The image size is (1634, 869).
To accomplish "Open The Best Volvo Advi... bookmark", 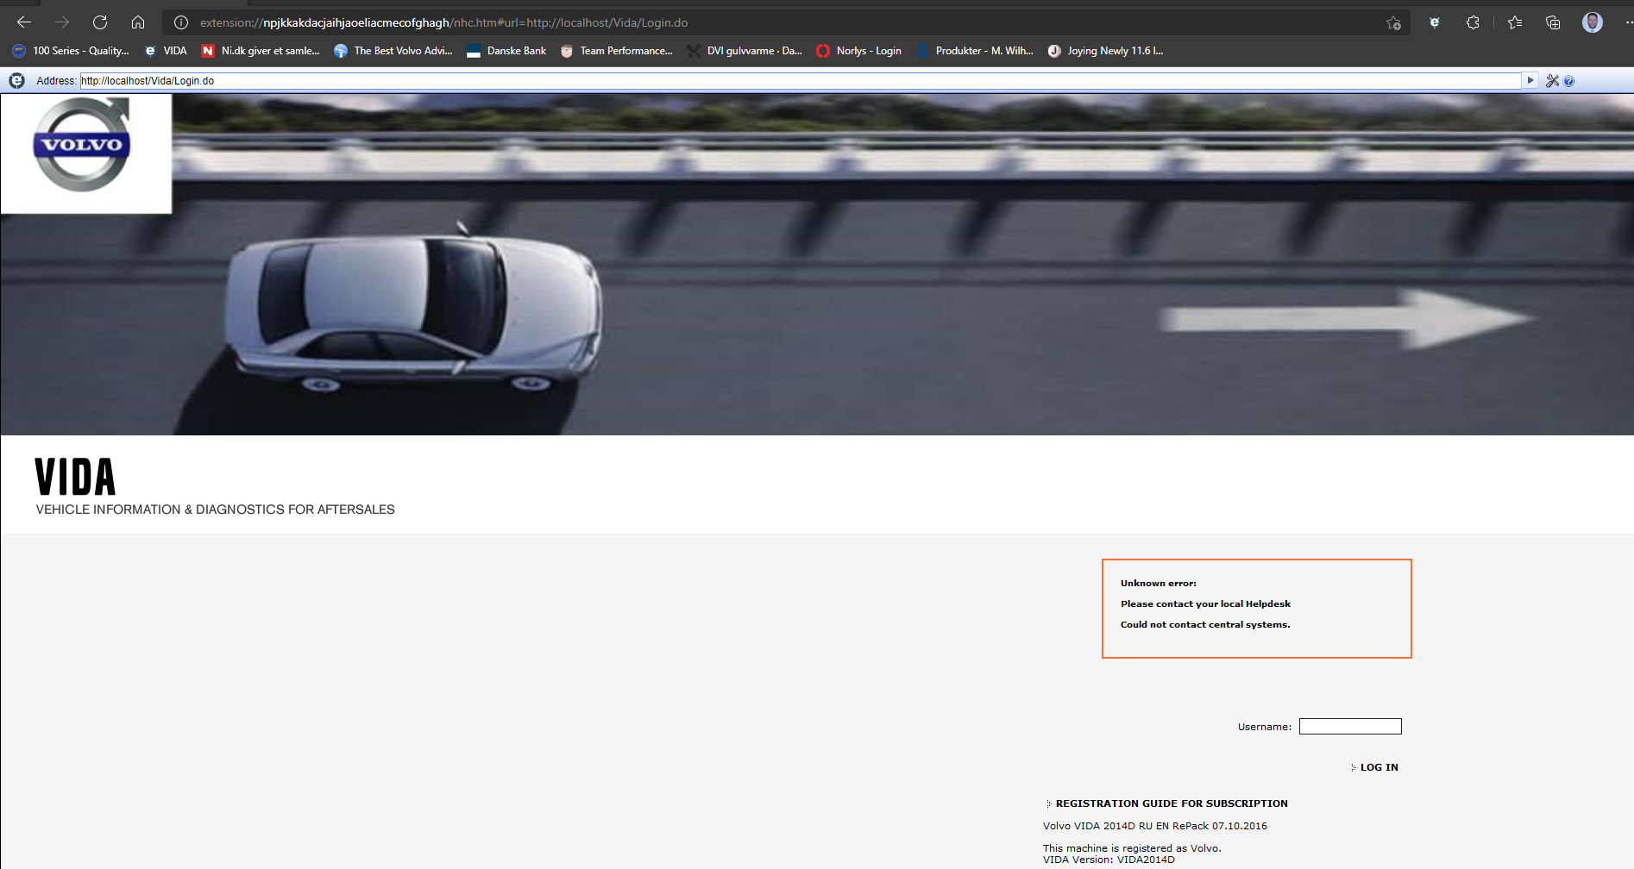I will pyautogui.click(x=393, y=51).
